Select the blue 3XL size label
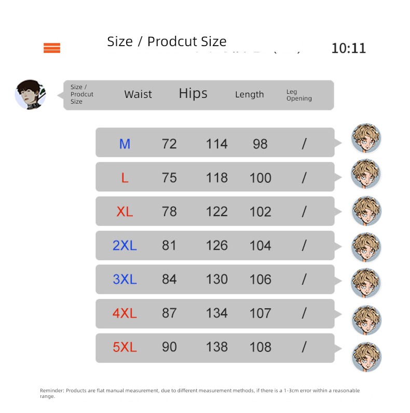Image resolution: width=410 pixels, height=413 pixels. 125,279
